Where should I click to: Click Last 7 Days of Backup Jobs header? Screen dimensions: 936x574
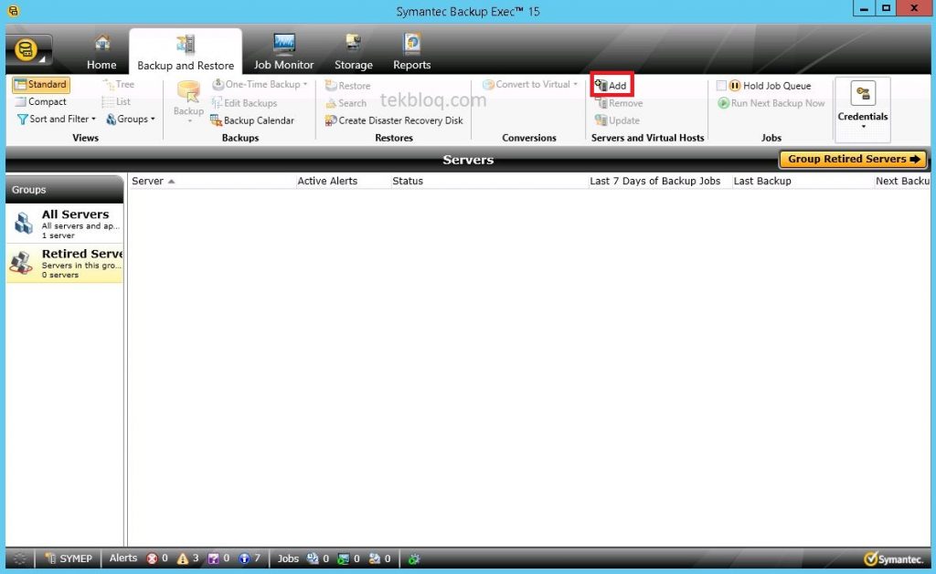pos(654,182)
